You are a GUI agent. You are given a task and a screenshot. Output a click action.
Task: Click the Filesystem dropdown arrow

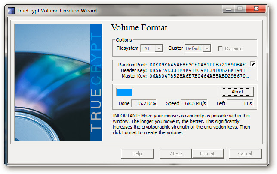[159, 48]
